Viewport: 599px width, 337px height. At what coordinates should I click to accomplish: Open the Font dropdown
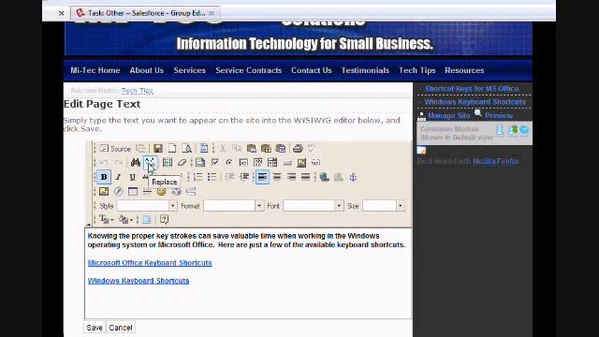(x=313, y=206)
